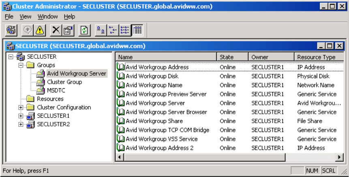The image size is (349, 177).
Task: Expand the SECLUSTER2 tree node
Action: tap(21, 124)
